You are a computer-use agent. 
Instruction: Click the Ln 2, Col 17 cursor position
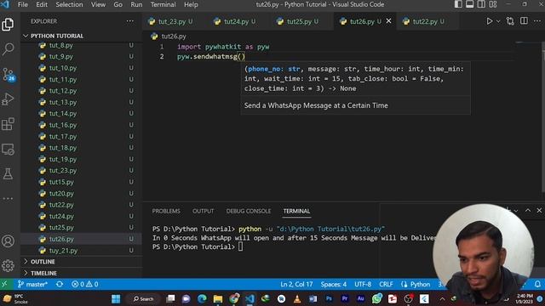pyautogui.click(x=296, y=284)
